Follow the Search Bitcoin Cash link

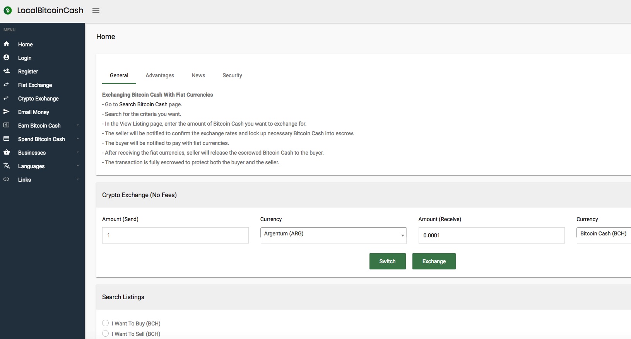(143, 104)
